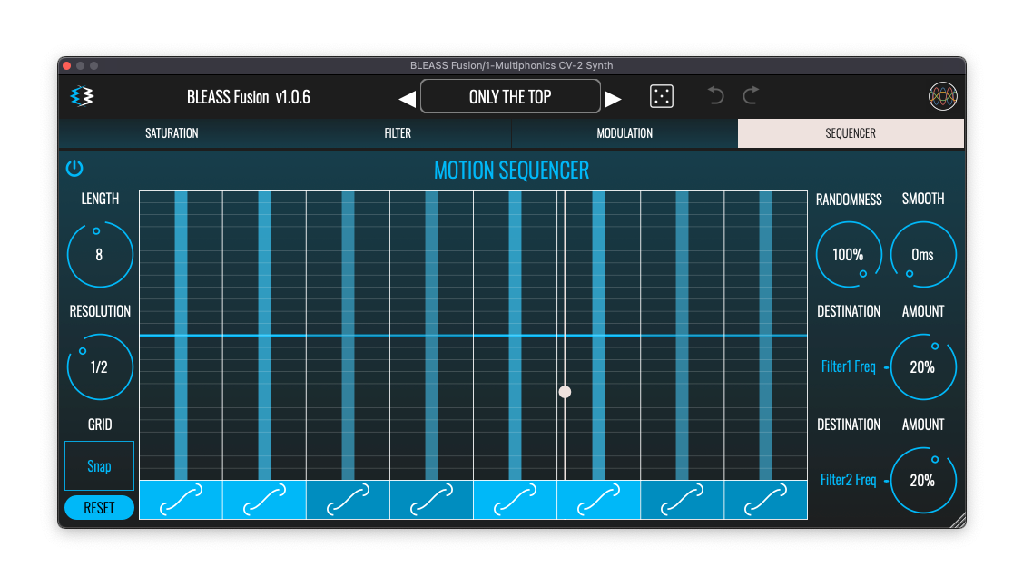Go to the next preset arrow

click(x=614, y=98)
